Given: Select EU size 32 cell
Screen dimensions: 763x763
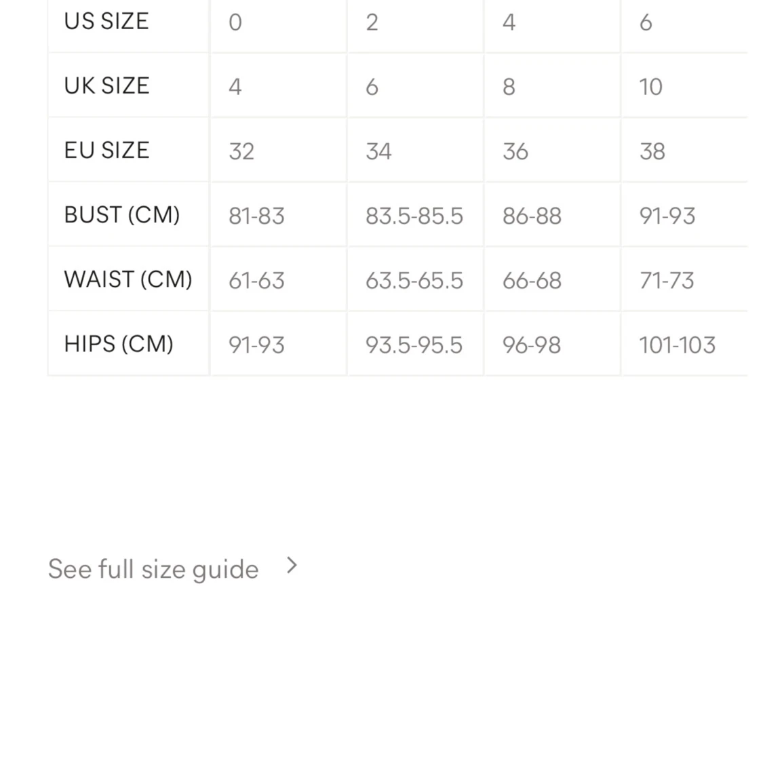Looking at the screenshot, I should (x=241, y=151).
